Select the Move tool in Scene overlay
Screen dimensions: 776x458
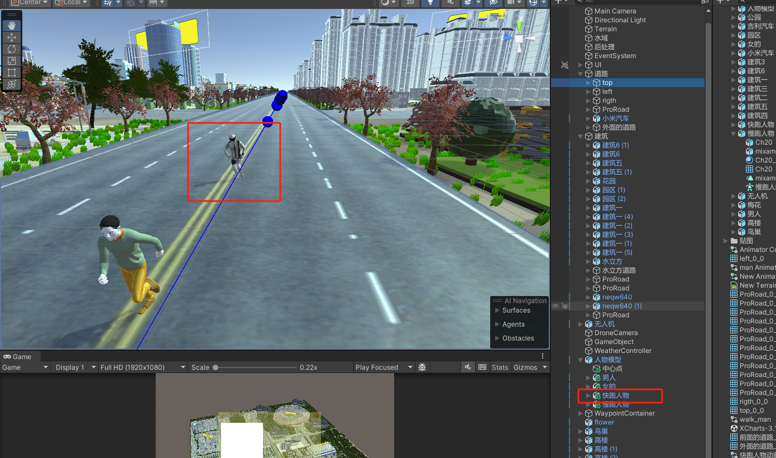(x=12, y=37)
